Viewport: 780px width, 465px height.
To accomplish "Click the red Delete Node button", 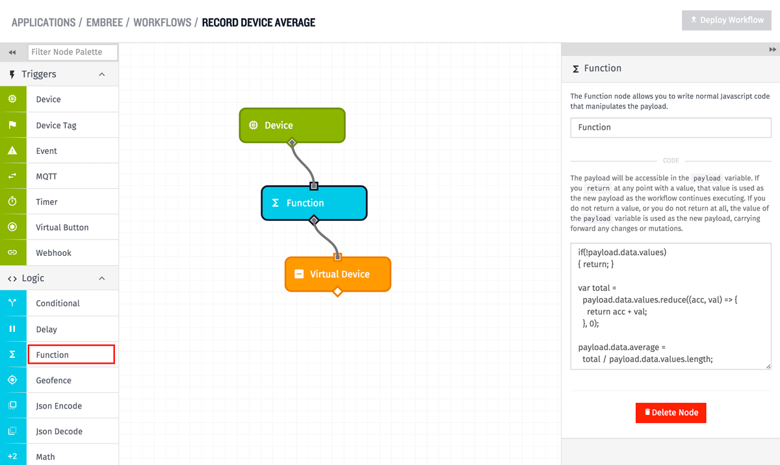I will (x=671, y=412).
